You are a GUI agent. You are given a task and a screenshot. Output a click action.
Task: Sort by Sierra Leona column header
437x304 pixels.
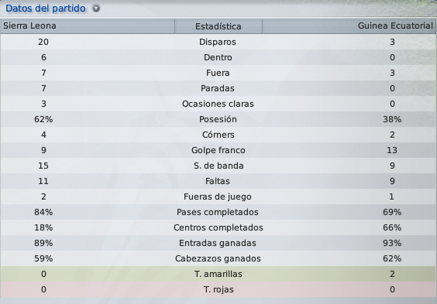(88, 26)
